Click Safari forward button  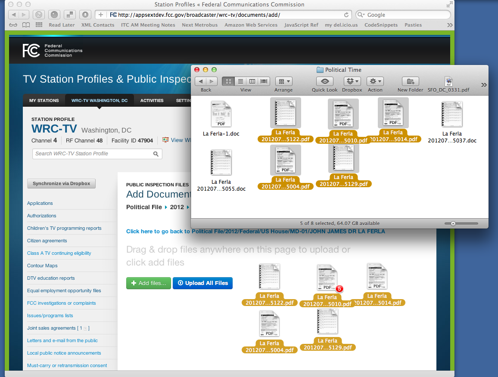point(24,15)
